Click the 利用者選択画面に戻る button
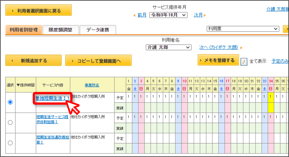Screen dimensions: 289x157 39,10
